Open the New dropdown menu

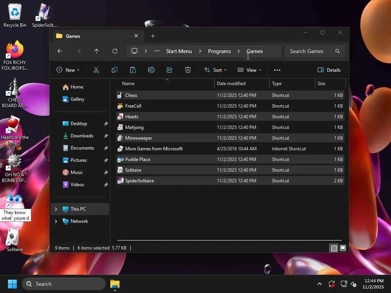click(68, 70)
